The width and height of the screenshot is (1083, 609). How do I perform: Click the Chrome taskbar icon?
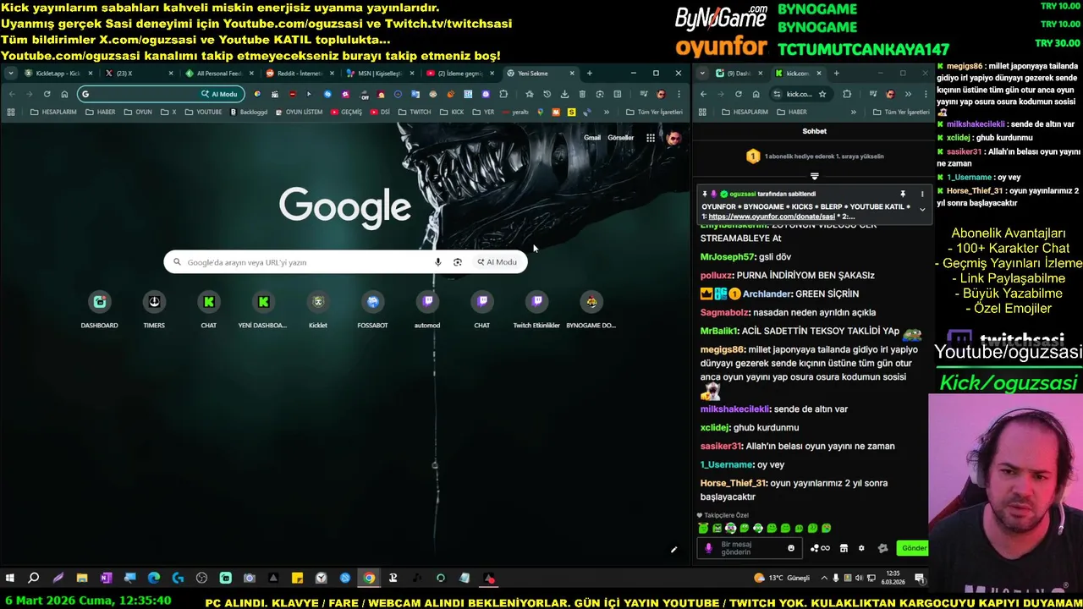369,579
